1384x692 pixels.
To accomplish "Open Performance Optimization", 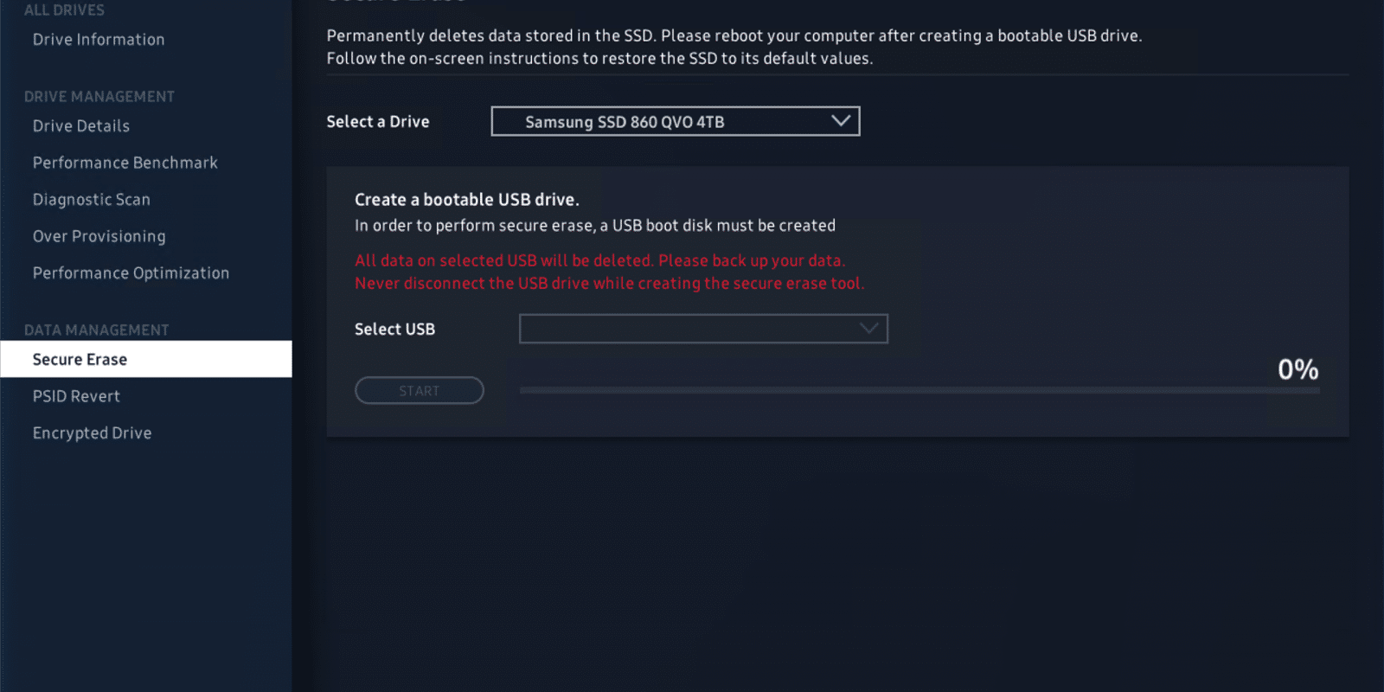I will [x=131, y=273].
